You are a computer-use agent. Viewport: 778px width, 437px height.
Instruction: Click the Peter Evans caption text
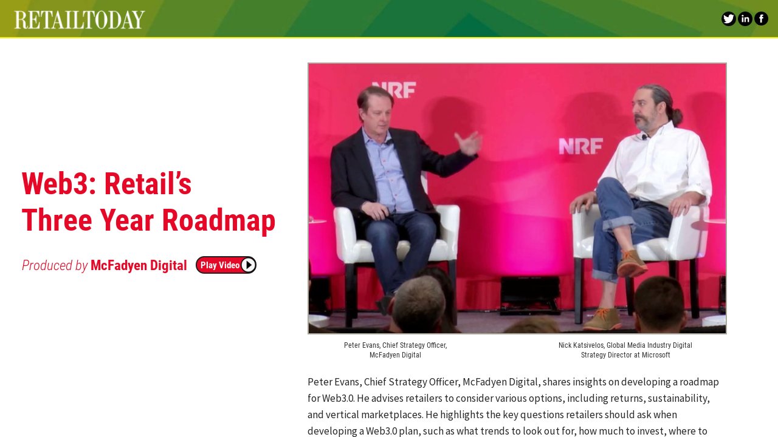395,350
